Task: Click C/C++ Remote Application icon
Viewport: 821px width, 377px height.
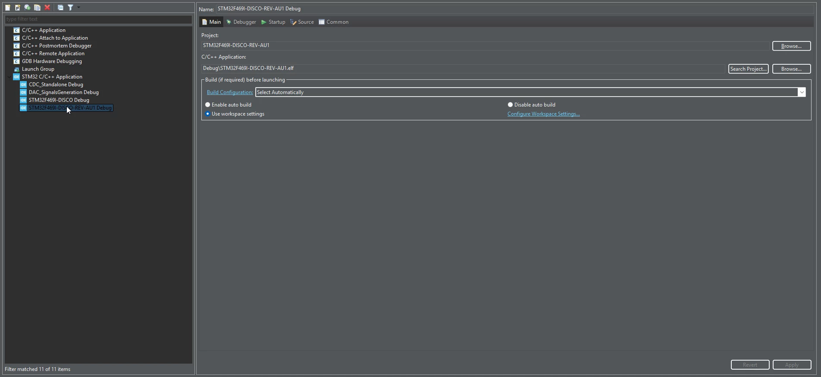Action: [x=16, y=53]
